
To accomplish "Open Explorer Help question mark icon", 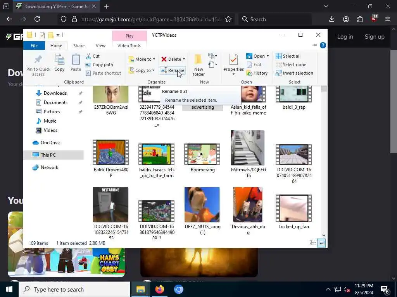I will [x=323, y=46].
